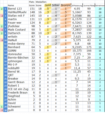Select the Gold column header

coord(48,5)
